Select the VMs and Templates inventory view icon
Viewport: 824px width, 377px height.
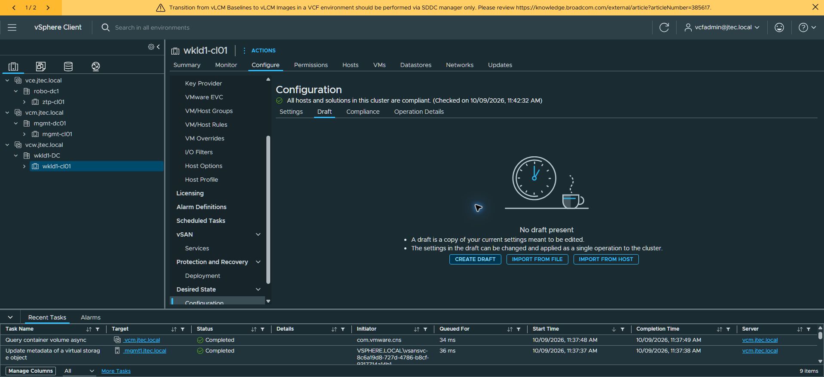[41, 66]
